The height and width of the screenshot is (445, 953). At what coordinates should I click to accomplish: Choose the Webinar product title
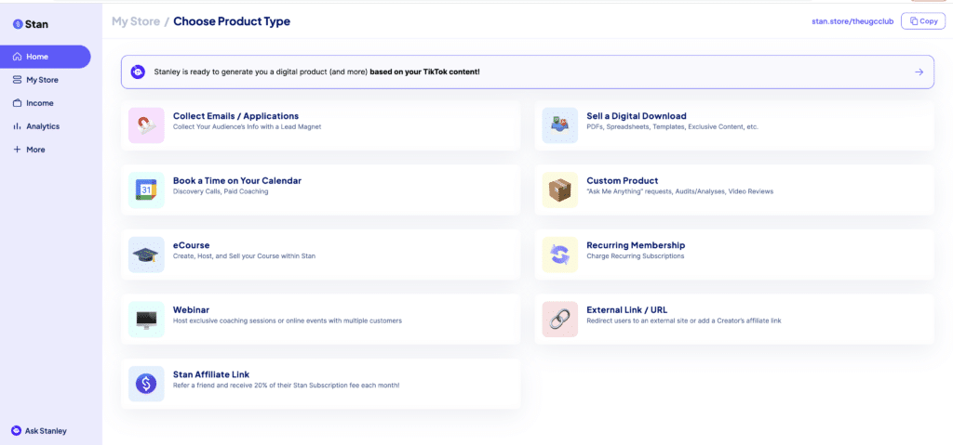[192, 309]
